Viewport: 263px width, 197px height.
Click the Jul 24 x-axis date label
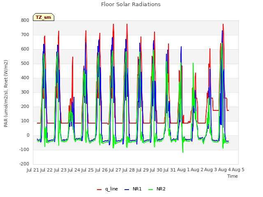tap(74, 170)
